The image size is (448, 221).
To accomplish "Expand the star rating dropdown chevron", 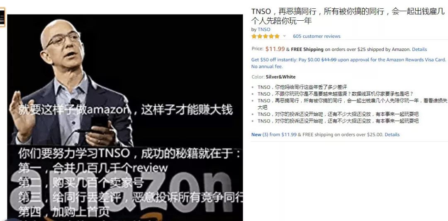I will tap(284, 36).
